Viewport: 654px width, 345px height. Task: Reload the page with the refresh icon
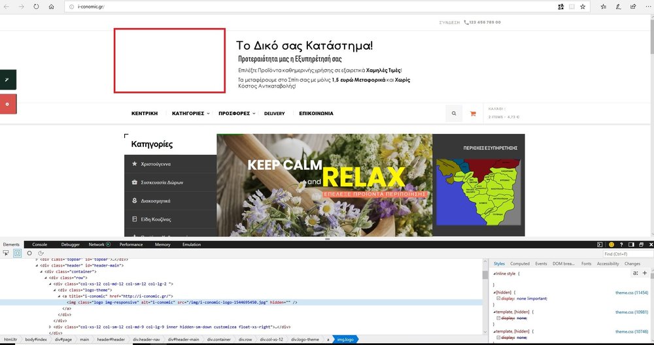click(x=36, y=7)
